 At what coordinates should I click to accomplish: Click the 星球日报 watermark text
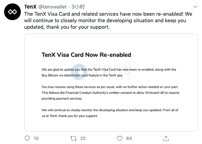pyautogui.click(x=112, y=70)
